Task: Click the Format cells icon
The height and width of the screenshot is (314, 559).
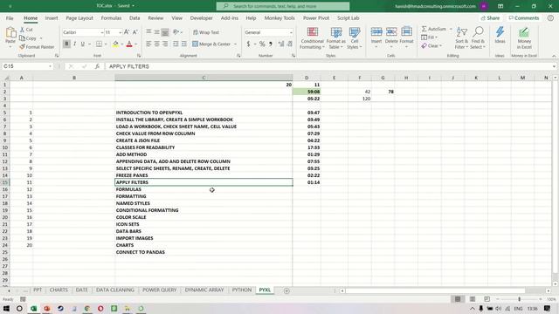Action: tap(406, 33)
